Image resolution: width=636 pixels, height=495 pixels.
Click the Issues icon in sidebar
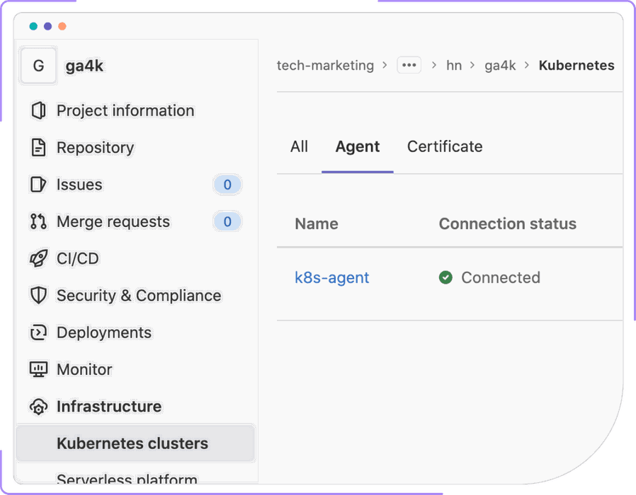click(38, 185)
